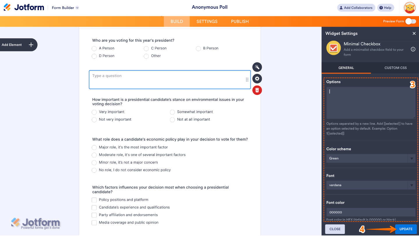This screenshot has height=236, width=419.
Task: Open the Form Builder dropdown
Action: (x=65, y=8)
